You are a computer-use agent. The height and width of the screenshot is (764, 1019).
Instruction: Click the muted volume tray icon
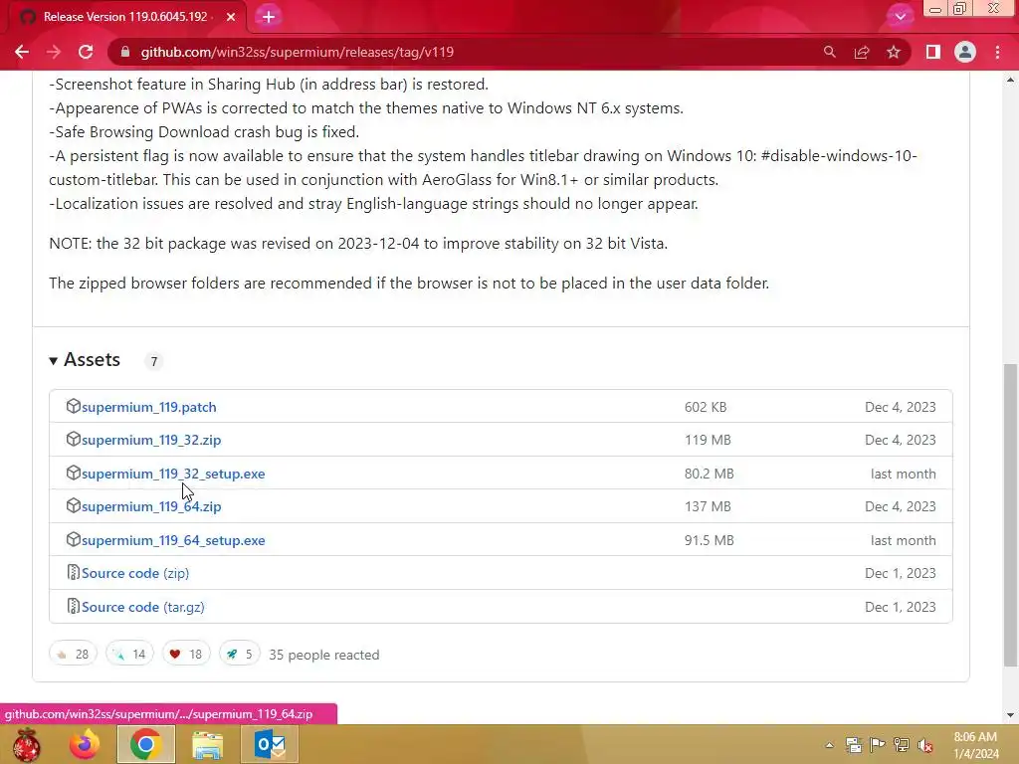click(x=925, y=745)
